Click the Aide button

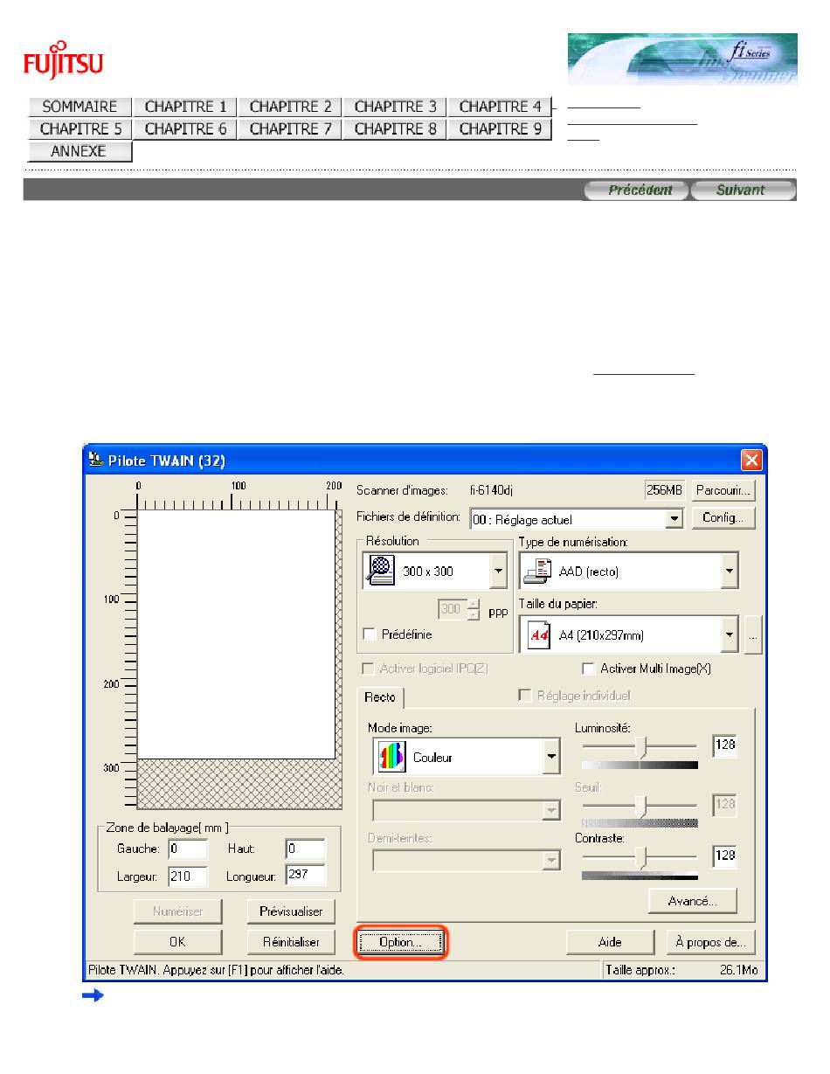pos(611,942)
